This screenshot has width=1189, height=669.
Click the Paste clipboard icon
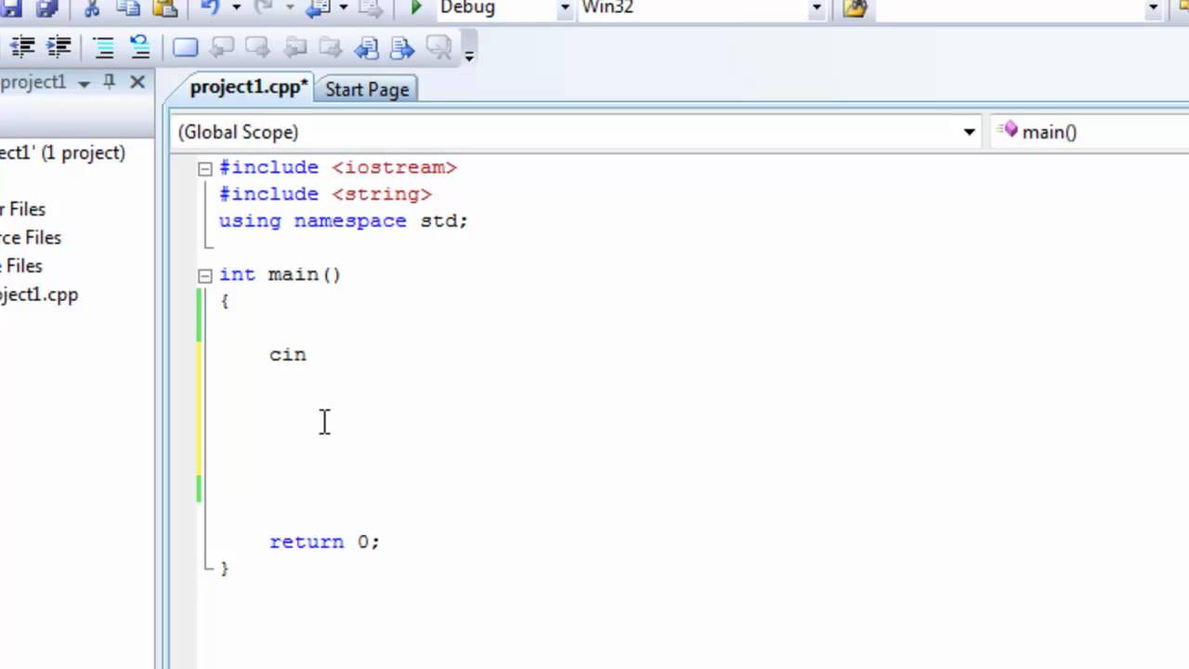pos(164,7)
